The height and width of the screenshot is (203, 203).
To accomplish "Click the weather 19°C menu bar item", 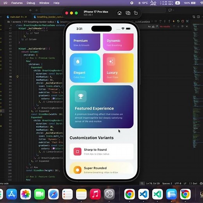I will (143, 3).
